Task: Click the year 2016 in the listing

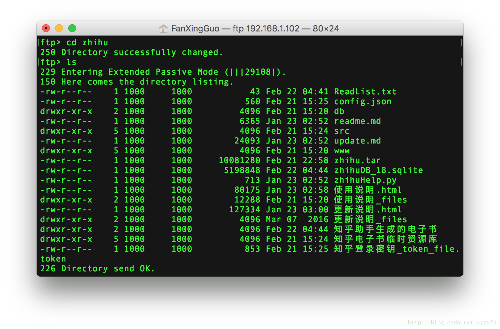Action: 318,220
